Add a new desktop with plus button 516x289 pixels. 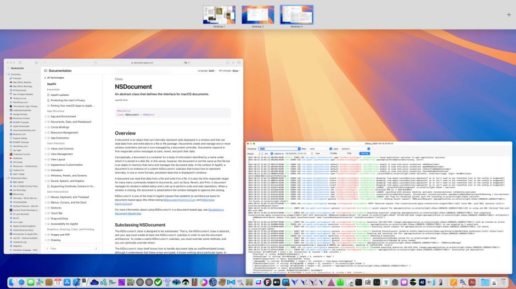click(x=509, y=14)
